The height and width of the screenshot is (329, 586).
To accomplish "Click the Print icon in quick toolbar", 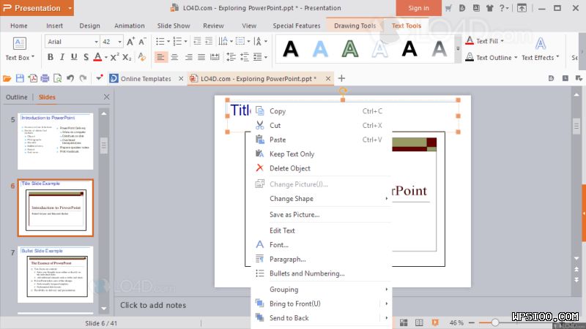I will 45,78.
